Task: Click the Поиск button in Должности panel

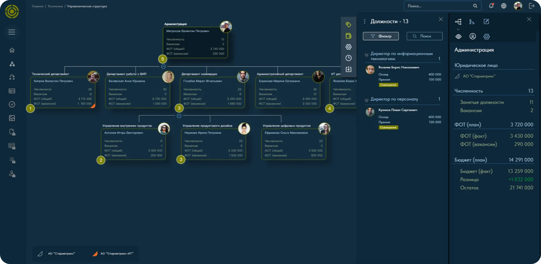Action: [x=424, y=36]
